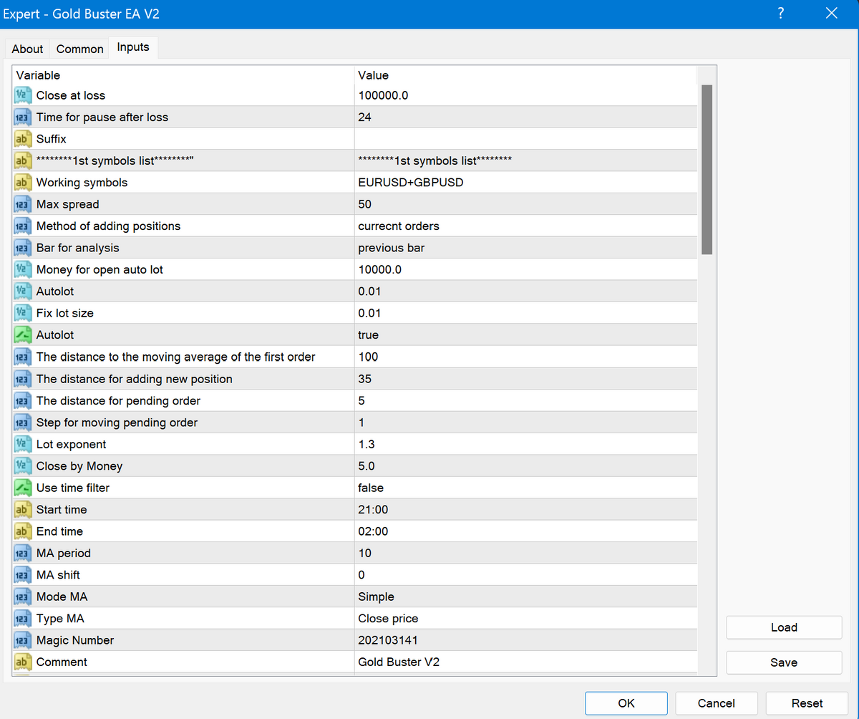Viewport: 859px width, 719px height.
Task: Toggle the Autolot true value
Action: click(x=525, y=335)
